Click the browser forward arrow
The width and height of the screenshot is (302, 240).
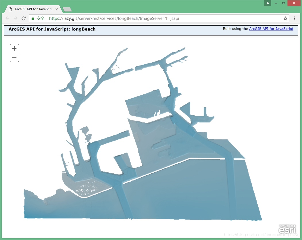(16, 18)
